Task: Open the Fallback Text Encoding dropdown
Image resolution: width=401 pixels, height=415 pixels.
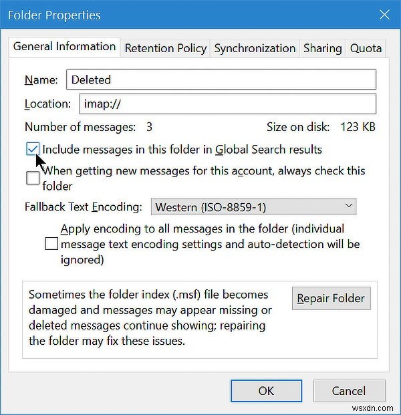Action: [x=253, y=206]
